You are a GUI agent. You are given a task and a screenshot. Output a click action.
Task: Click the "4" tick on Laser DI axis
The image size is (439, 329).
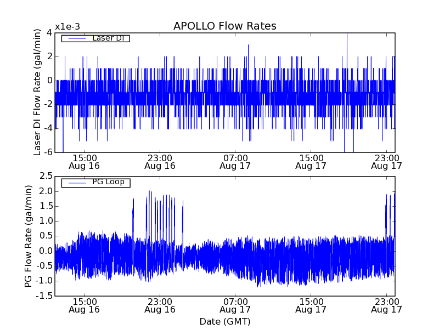[49, 33]
